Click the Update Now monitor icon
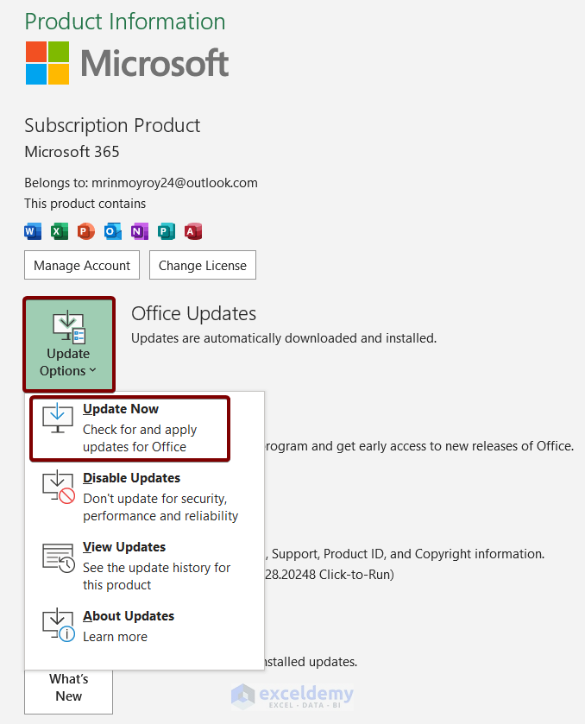 pos(59,419)
